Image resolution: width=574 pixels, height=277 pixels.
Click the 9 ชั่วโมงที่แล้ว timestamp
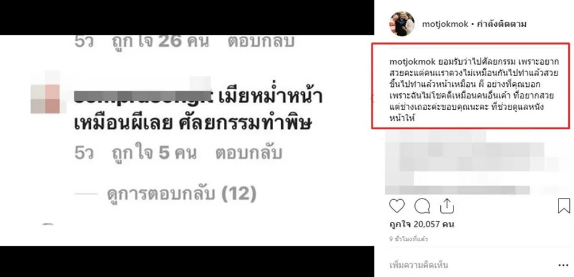[408, 239]
